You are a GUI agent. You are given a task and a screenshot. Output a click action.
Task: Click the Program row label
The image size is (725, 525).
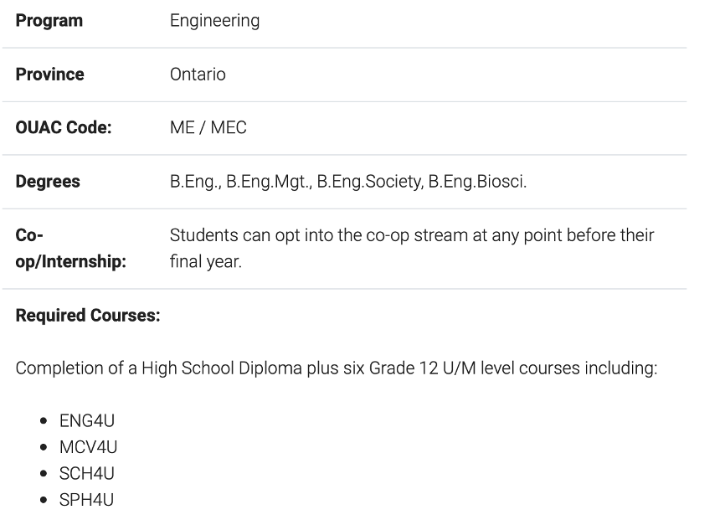tap(49, 21)
